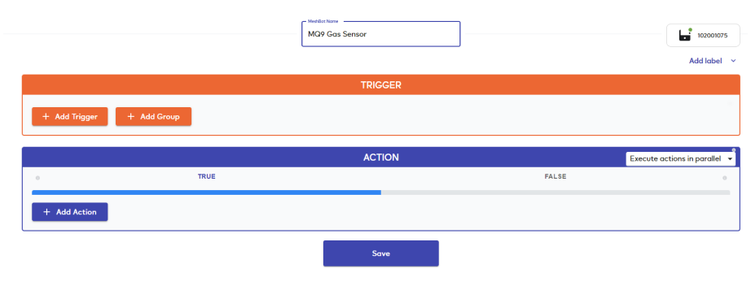Click the Add Trigger button label

76,116
